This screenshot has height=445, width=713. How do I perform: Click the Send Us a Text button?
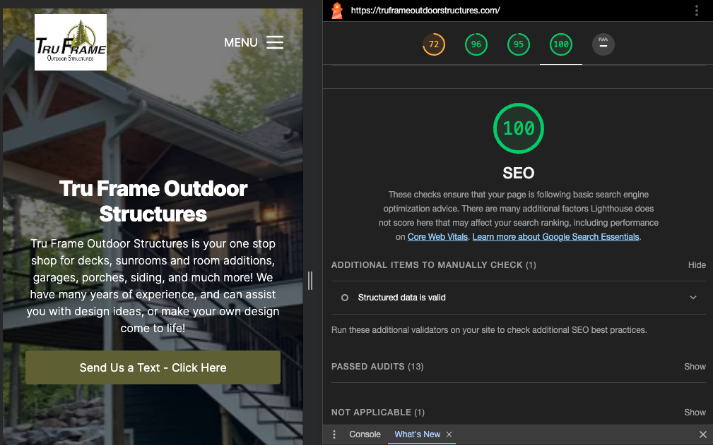click(153, 367)
